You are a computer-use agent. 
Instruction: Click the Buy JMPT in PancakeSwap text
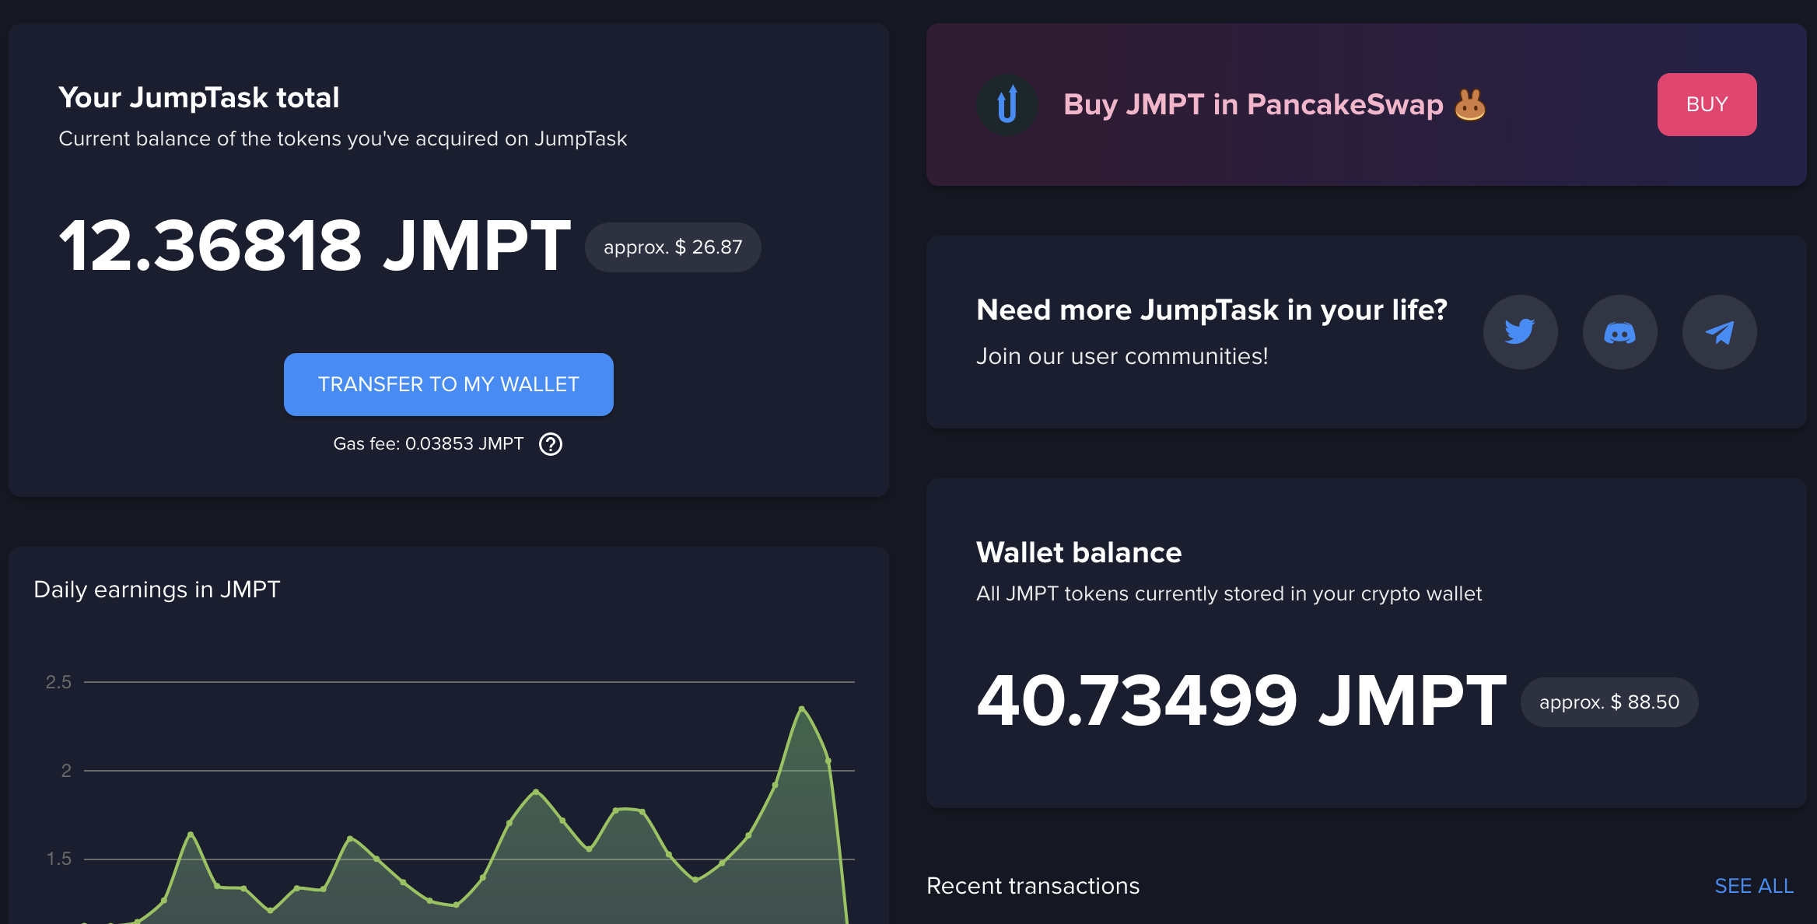pyautogui.click(x=1253, y=104)
